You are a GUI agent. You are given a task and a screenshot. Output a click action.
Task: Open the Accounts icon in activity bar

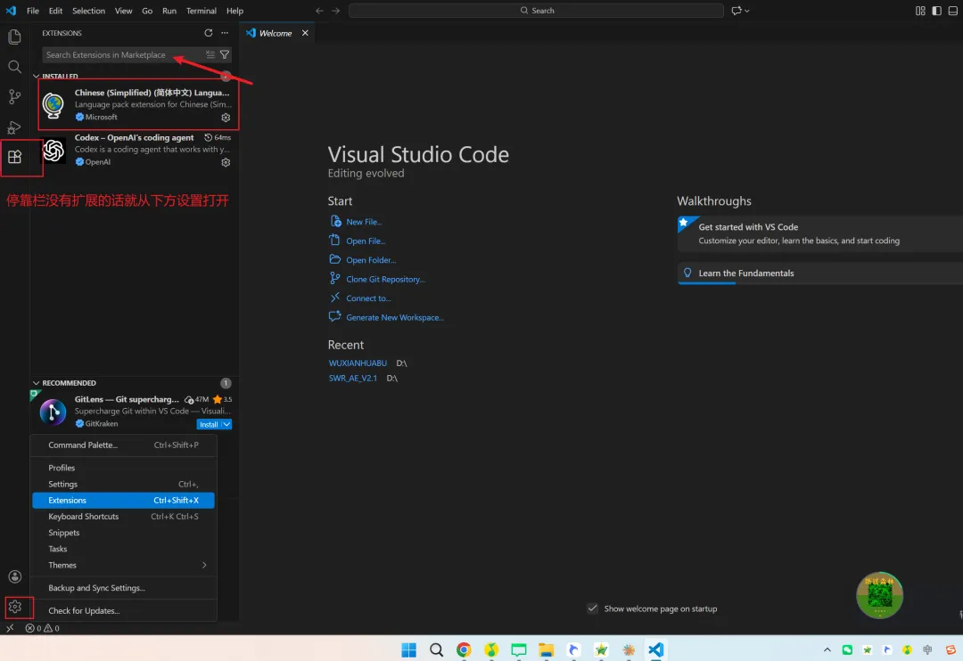click(15, 576)
